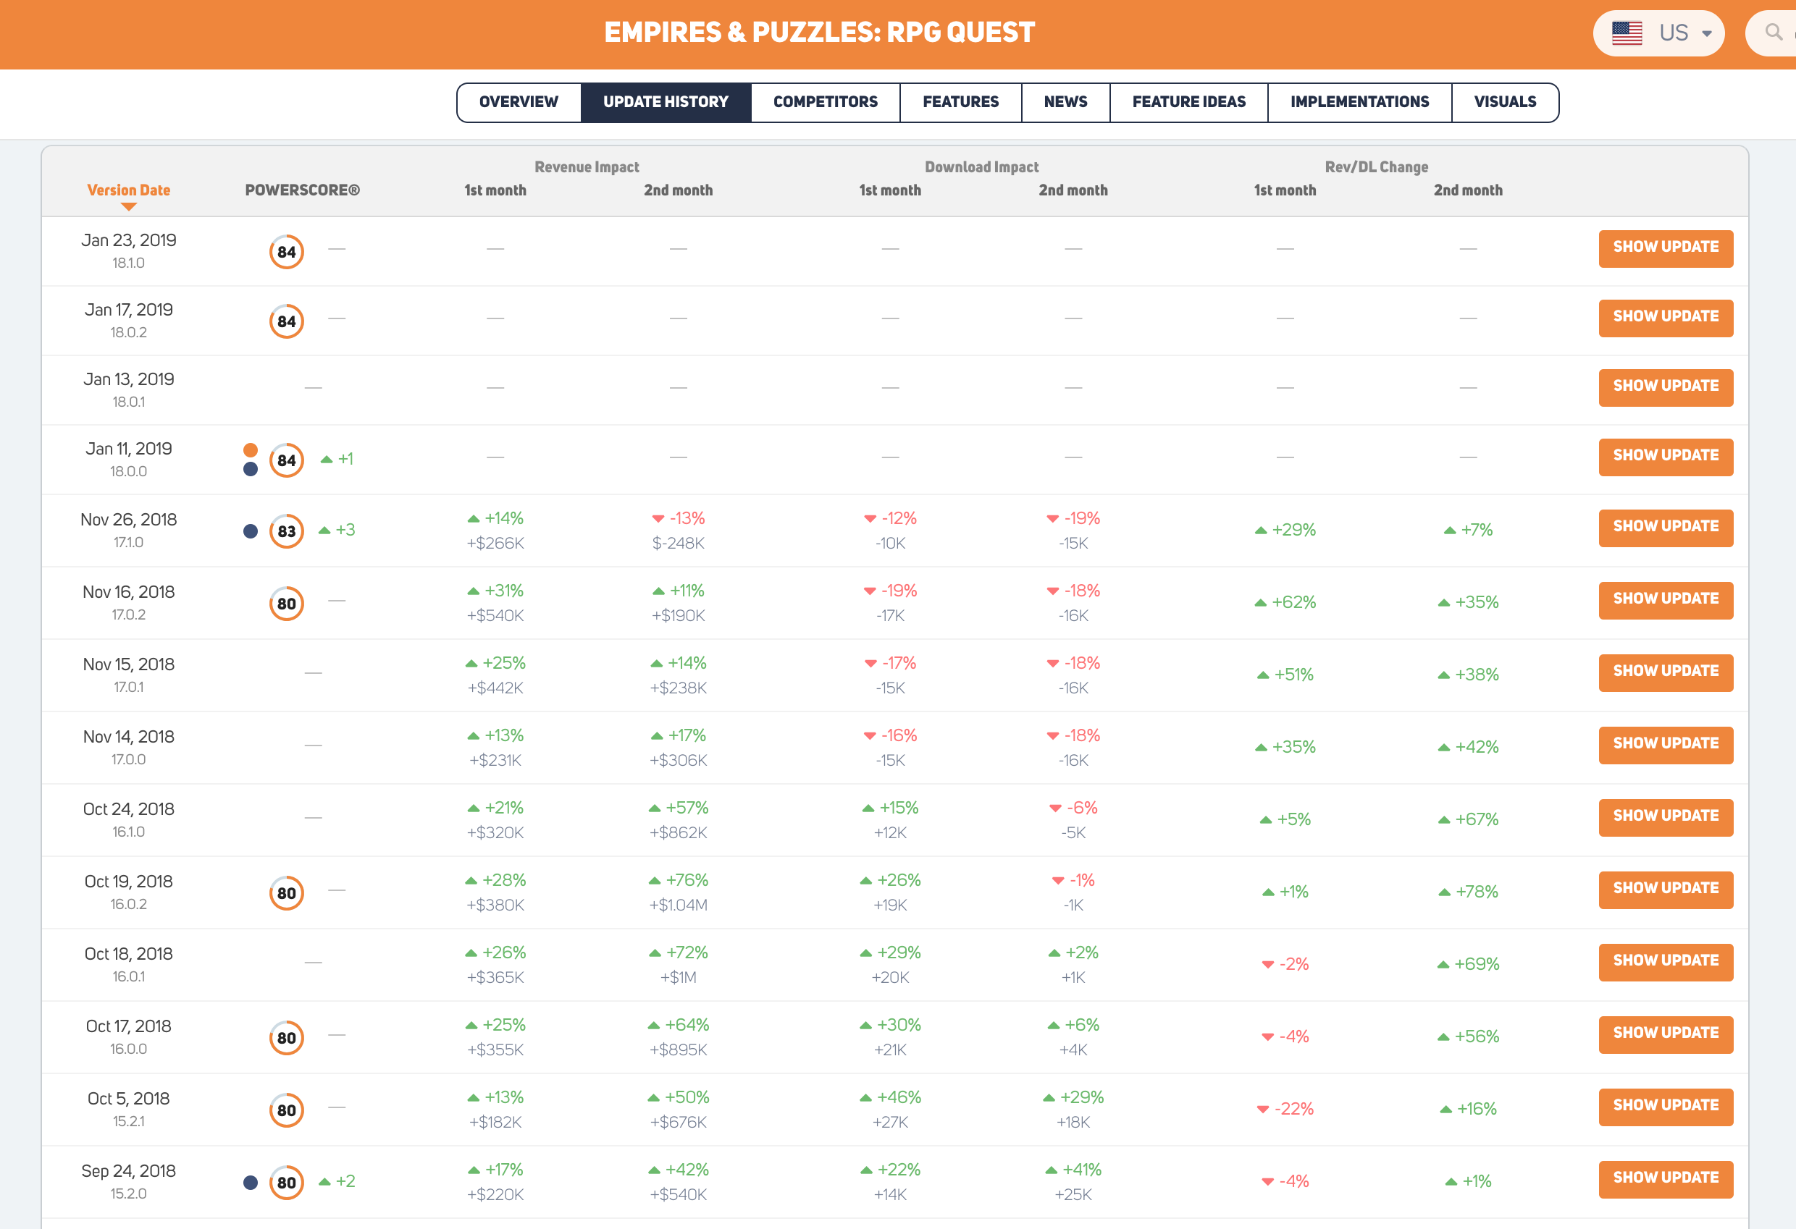Click the 83 Powerscore circle for version 17.1.0

[286, 531]
